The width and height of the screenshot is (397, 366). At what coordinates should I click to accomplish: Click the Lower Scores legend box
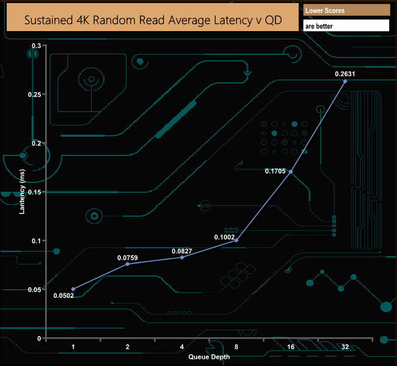tap(346, 10)
